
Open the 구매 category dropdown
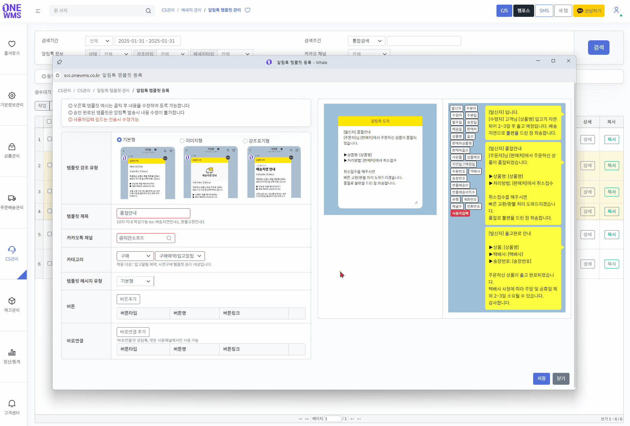coord(136,256)
